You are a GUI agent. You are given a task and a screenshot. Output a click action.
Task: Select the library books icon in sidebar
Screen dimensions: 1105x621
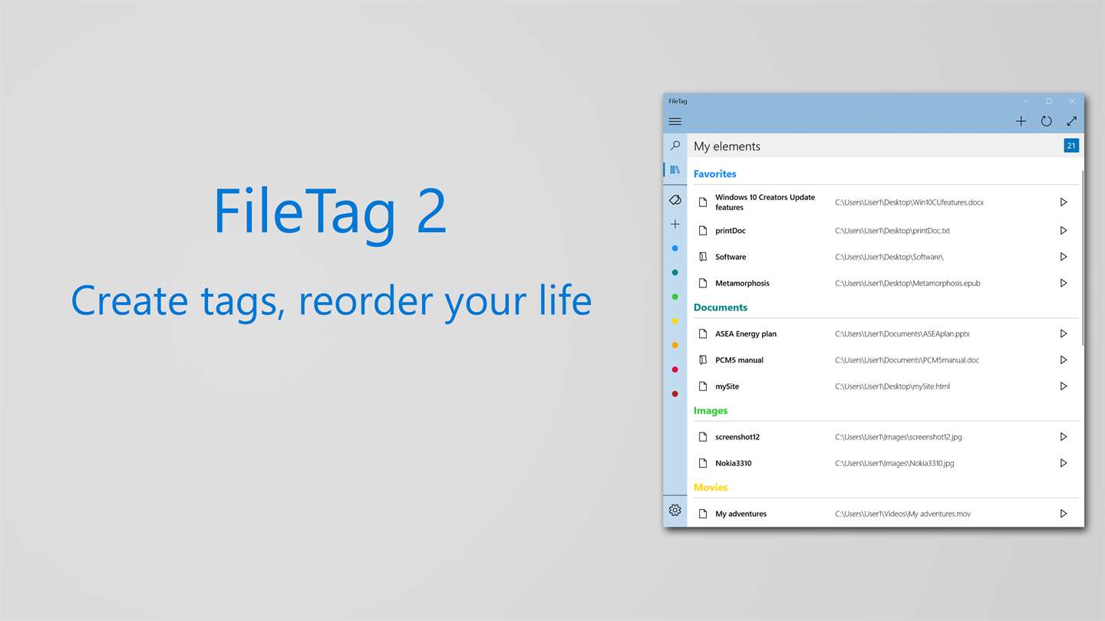[675, 169]
